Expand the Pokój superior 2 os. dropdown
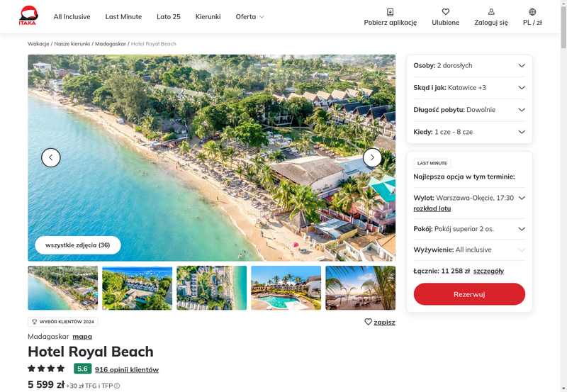This screenshot has width=567, height=392. click(469, 229)
